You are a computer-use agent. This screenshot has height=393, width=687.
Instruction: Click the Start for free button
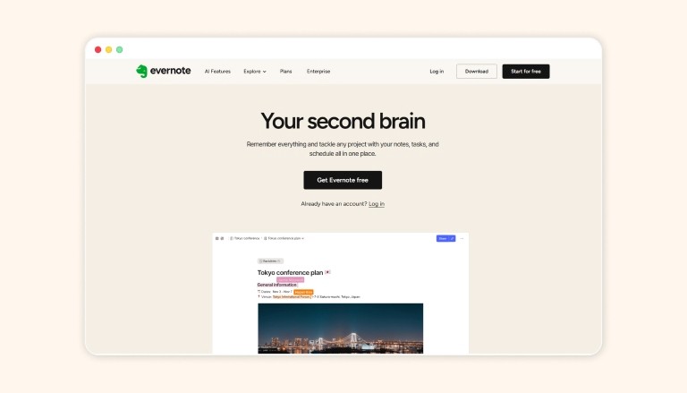tap(526, 72)
